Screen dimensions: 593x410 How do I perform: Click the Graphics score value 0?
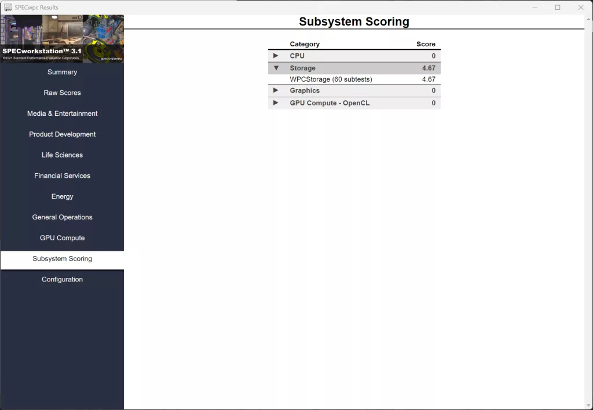pyautogui.click(x=433, y=90)
